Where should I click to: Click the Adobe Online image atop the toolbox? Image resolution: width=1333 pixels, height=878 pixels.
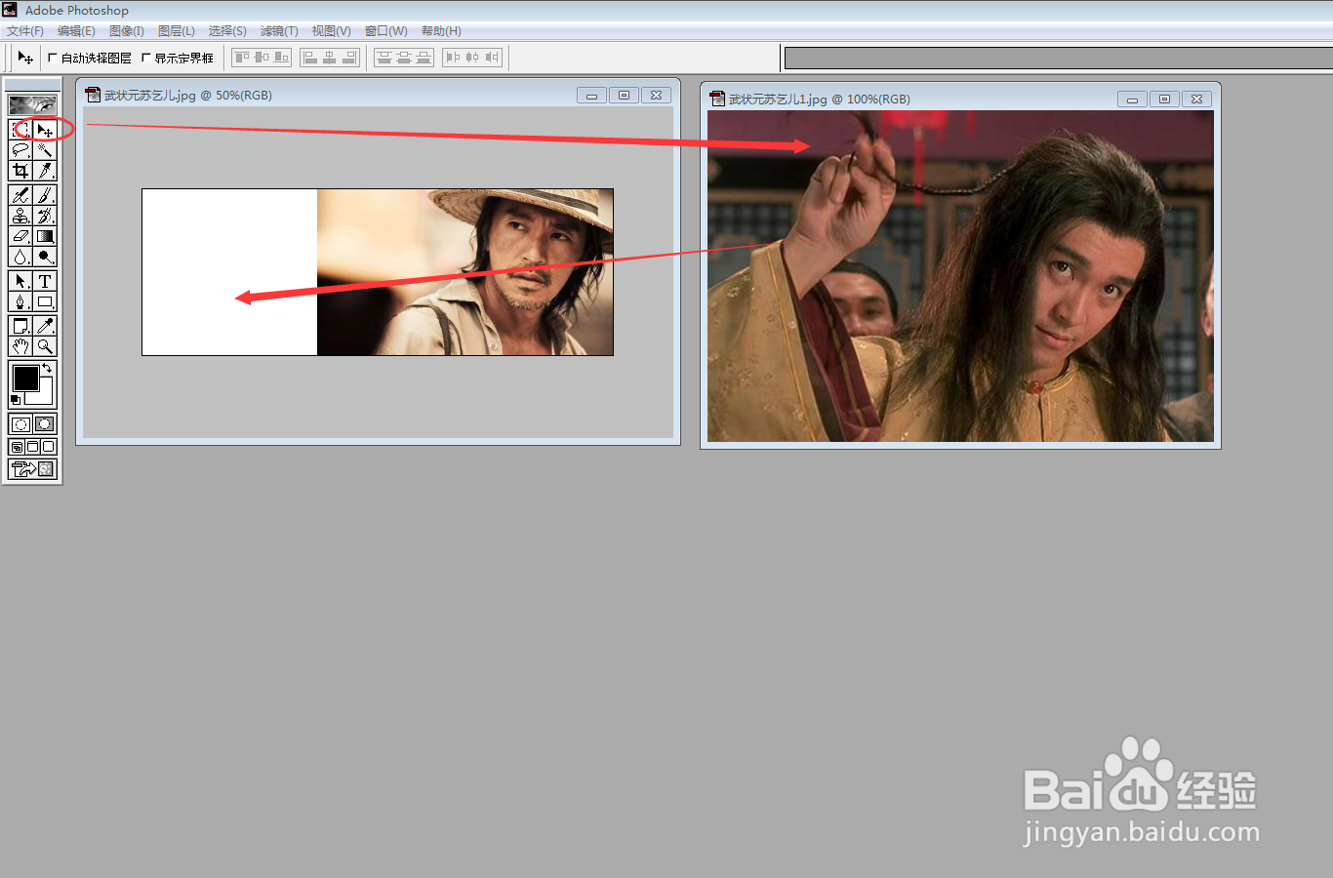[32, 104]
